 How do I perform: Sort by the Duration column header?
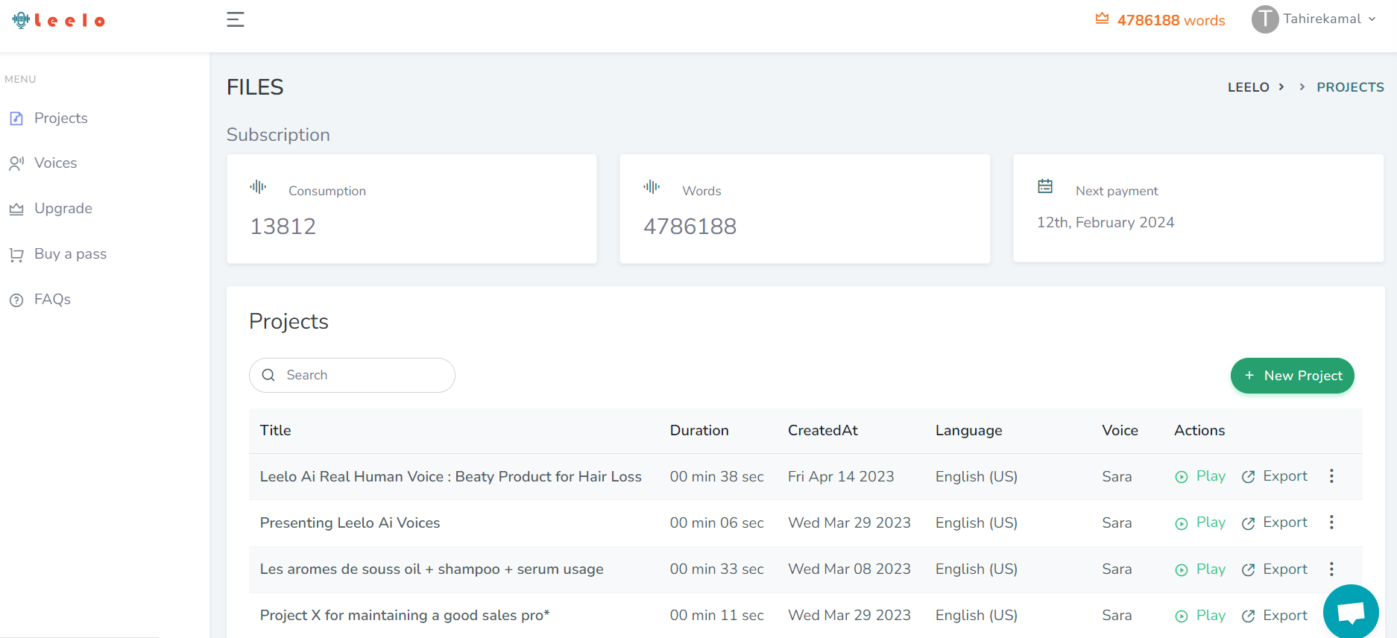[x=699, y=430]
